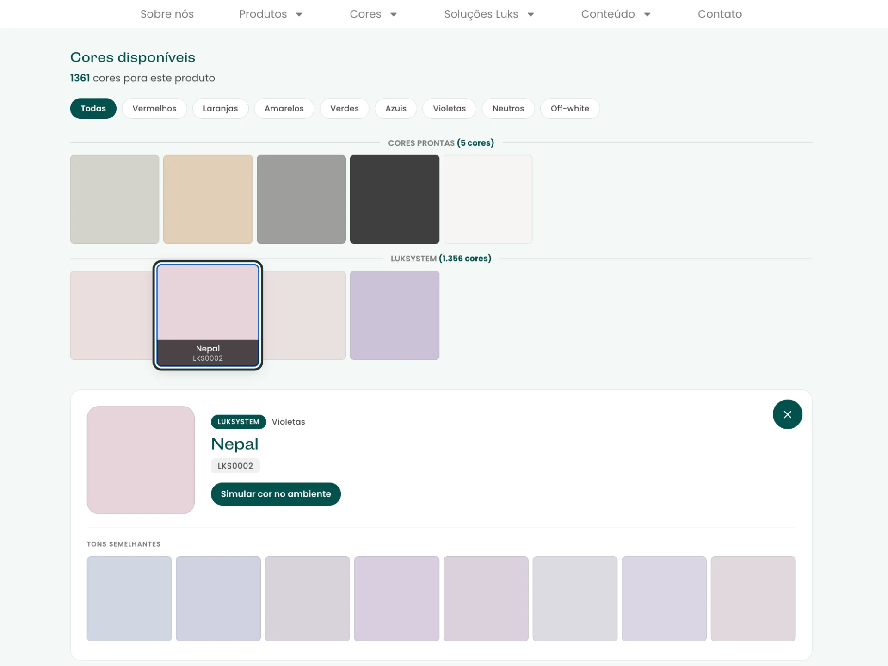Select the Luksystem swatch right of Nepal

click(x=304, y=315)
